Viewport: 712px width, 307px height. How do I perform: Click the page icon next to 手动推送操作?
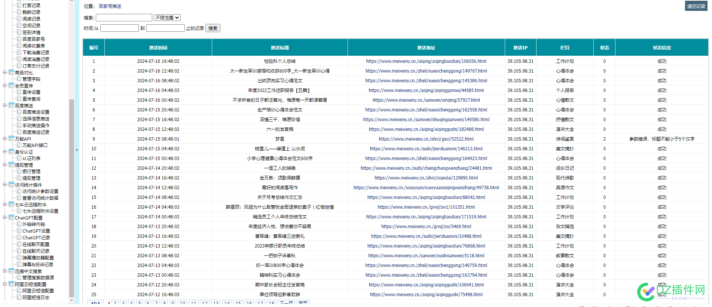tap(19, 125)
